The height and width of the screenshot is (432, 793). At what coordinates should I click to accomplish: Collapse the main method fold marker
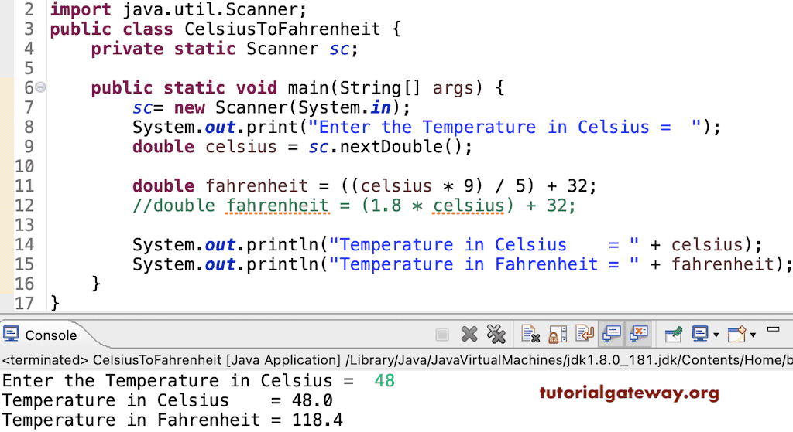tap(40, 87)
